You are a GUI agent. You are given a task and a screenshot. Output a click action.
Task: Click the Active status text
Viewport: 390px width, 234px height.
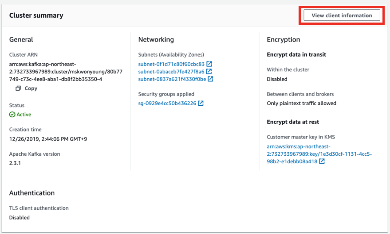24,115
